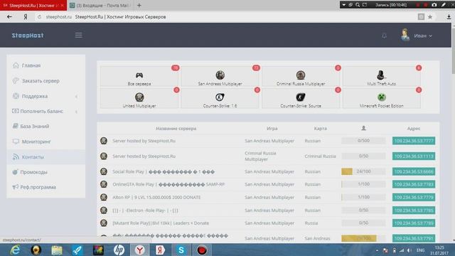The image size is (455, 256).
Task: Reload the page
Action: point(39,17)
